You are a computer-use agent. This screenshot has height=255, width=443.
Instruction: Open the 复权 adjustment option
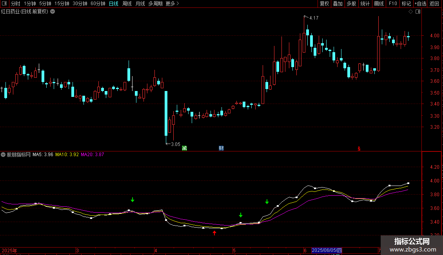click(324, 4)
